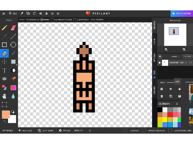Click the Save Drawing button
This screenshot has width=193, height=144.
182,14
